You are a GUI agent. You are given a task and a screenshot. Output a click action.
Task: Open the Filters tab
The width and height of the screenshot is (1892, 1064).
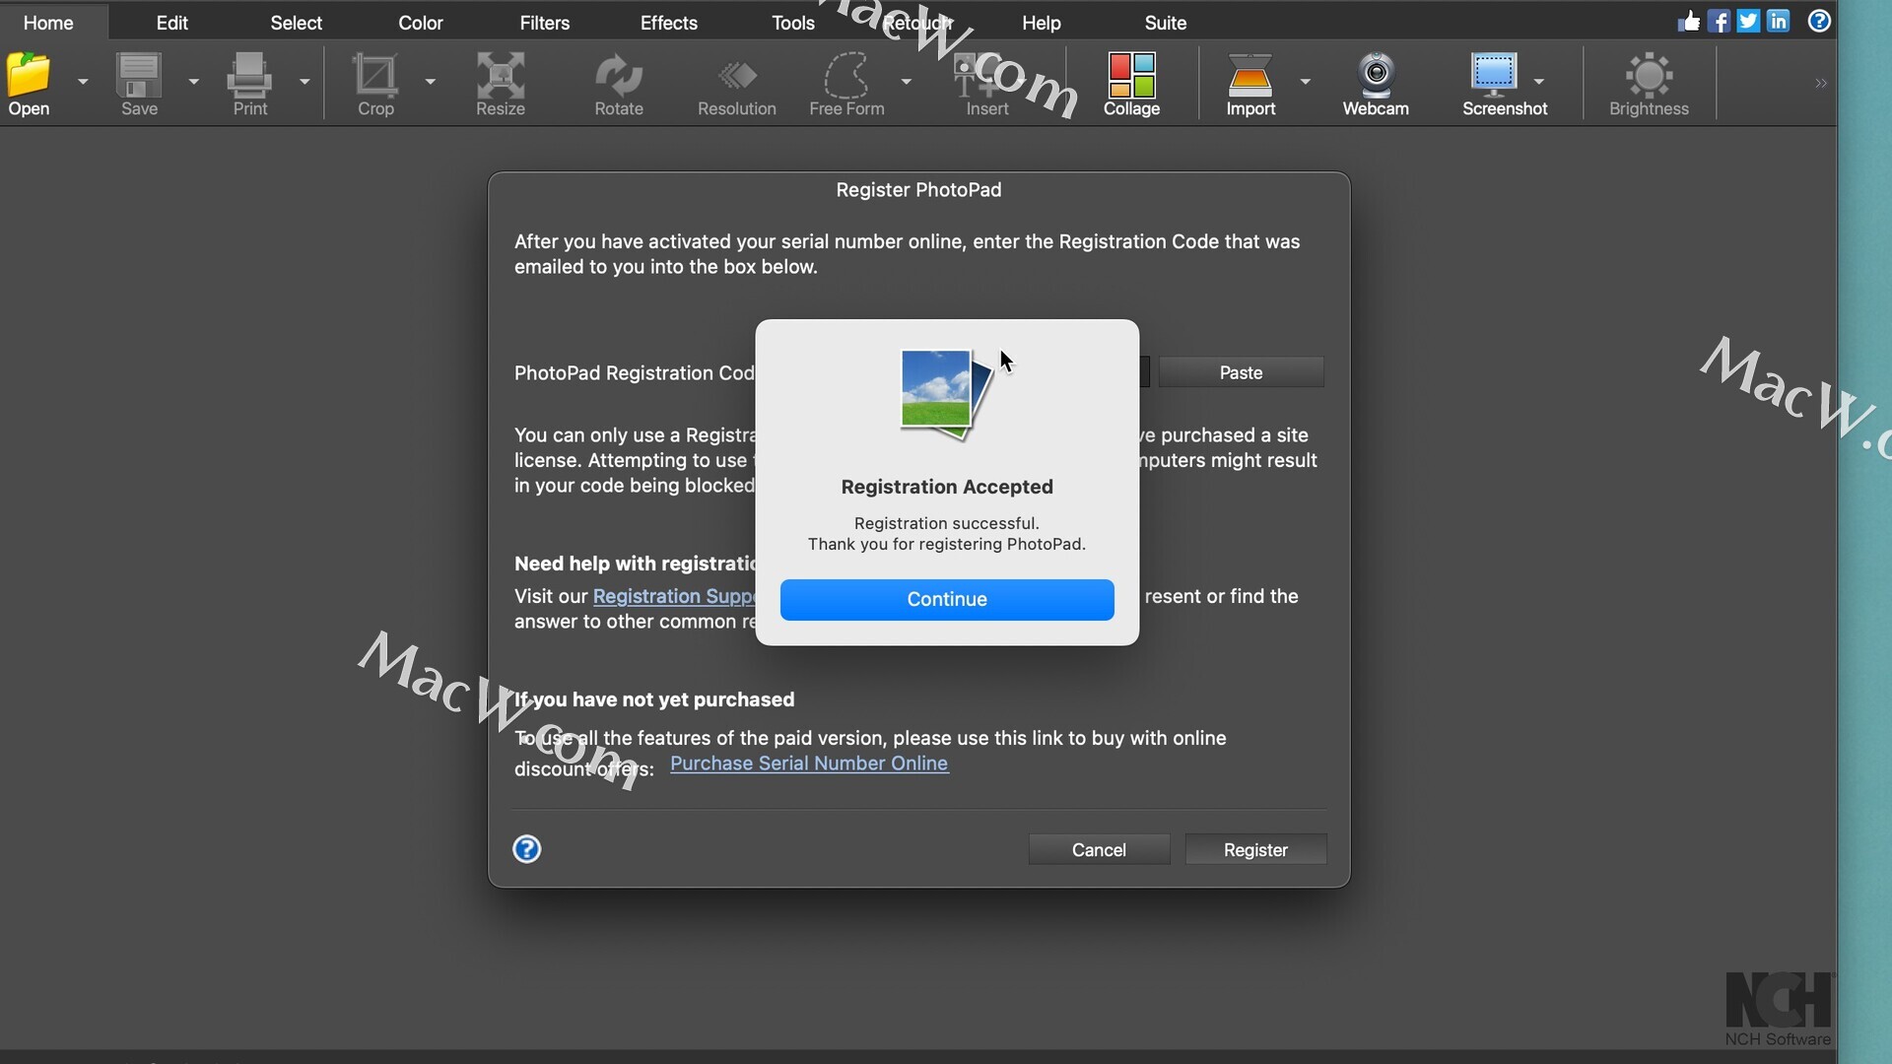tap(544, 23)
